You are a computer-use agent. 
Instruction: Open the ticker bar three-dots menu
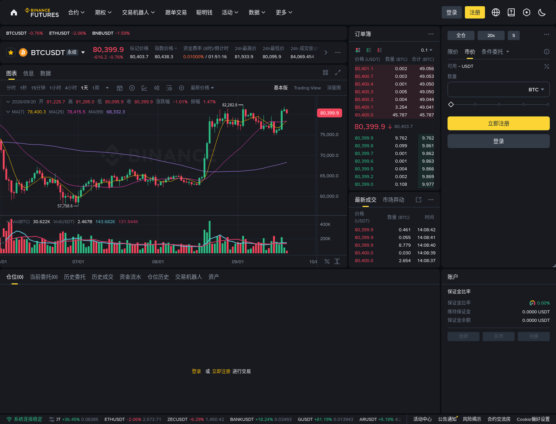click(x=338, y=52)
